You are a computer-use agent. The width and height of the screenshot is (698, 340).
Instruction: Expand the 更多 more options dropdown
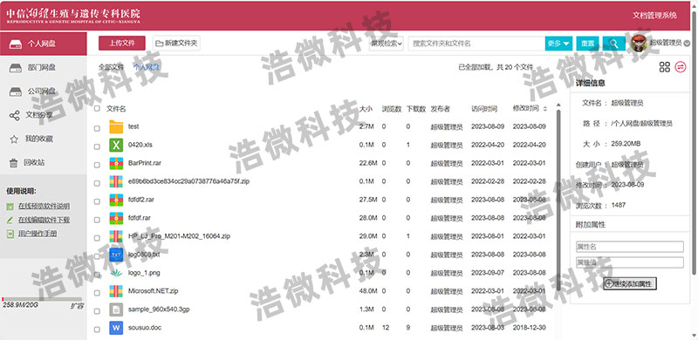click(558, 44)
